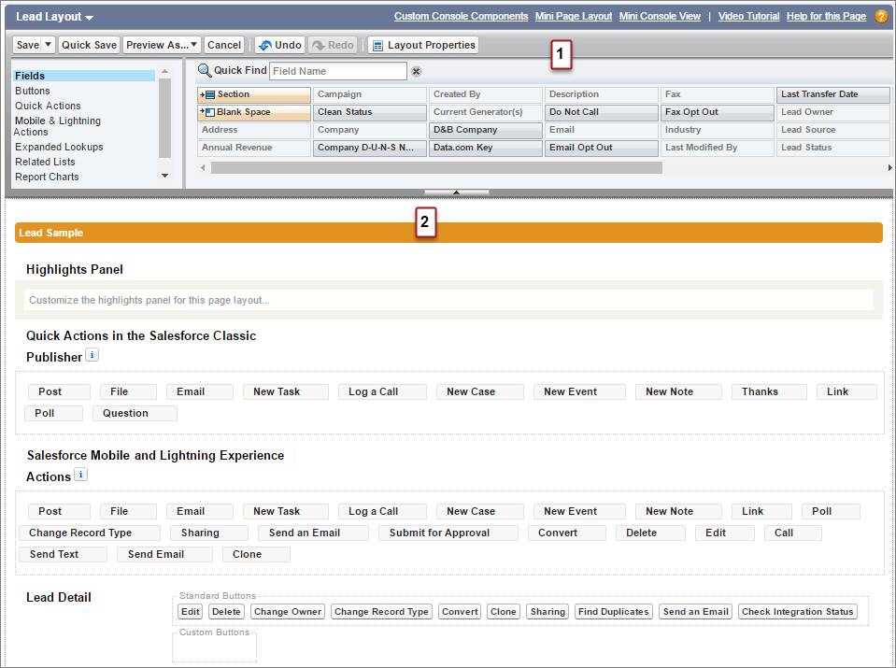The image size is (896, 668).
Task: Select Buttons category in the palette
Action: 33,91
